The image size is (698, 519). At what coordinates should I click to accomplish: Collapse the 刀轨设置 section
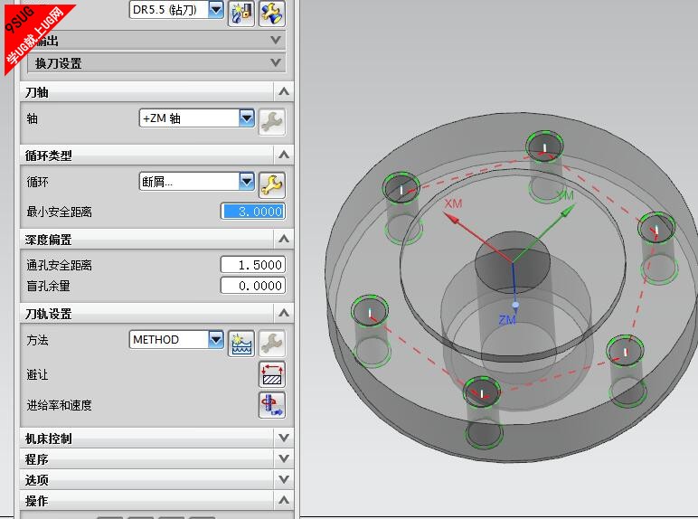[284, 314]
